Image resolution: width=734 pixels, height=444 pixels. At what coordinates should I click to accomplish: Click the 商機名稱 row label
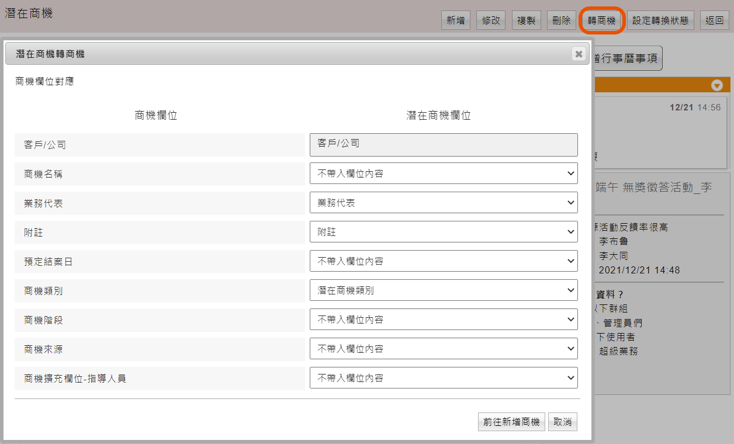pos(43,174)
